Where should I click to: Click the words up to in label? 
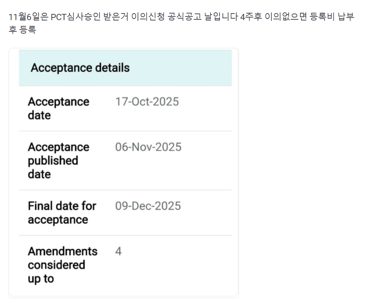click(x=41, y=279)
